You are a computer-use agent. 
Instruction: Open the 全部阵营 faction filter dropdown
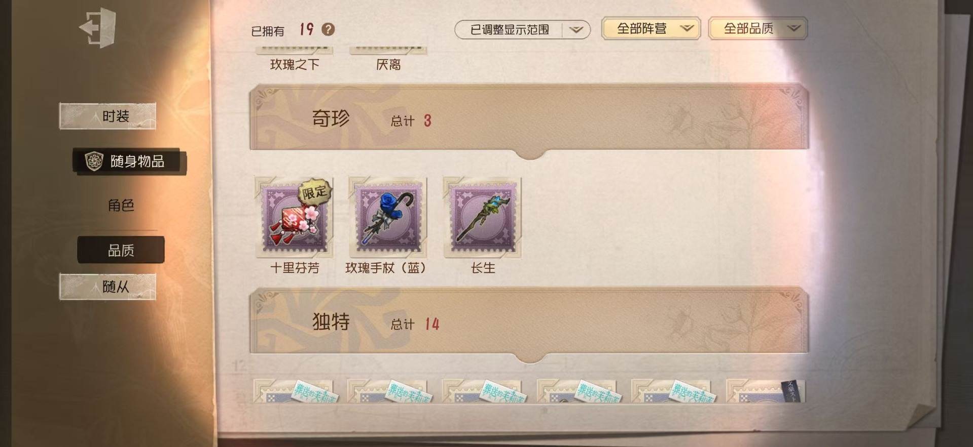[651, 28]
